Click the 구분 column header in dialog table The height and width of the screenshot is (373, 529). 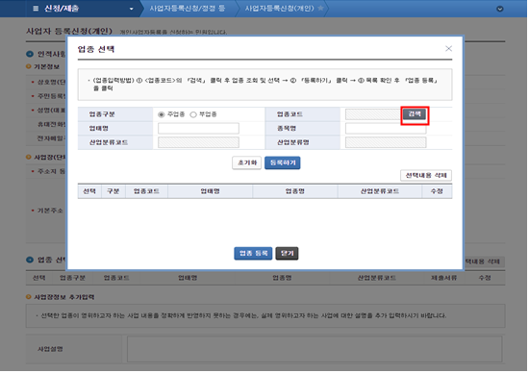pyautogui.click(x=113, y=191)
